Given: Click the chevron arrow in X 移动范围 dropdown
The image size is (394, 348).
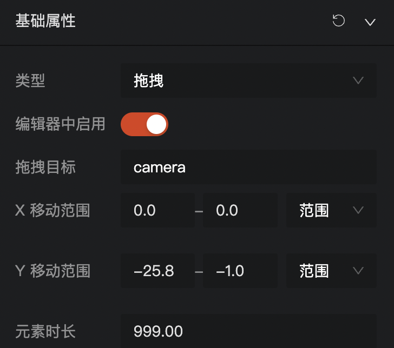Looking at the screenshot, I should click(358, 210).
